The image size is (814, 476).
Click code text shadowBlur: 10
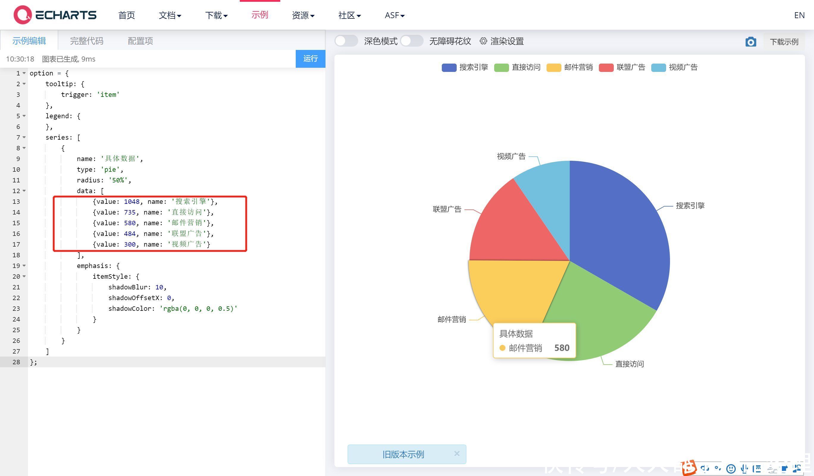[137, 287]
